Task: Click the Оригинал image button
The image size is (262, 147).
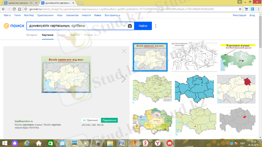Action: click(x=90, y=120)
